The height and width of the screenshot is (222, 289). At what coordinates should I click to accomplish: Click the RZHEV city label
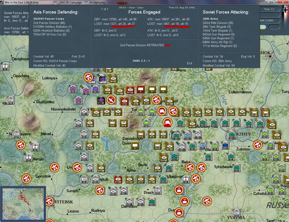[x=244, y=134]
